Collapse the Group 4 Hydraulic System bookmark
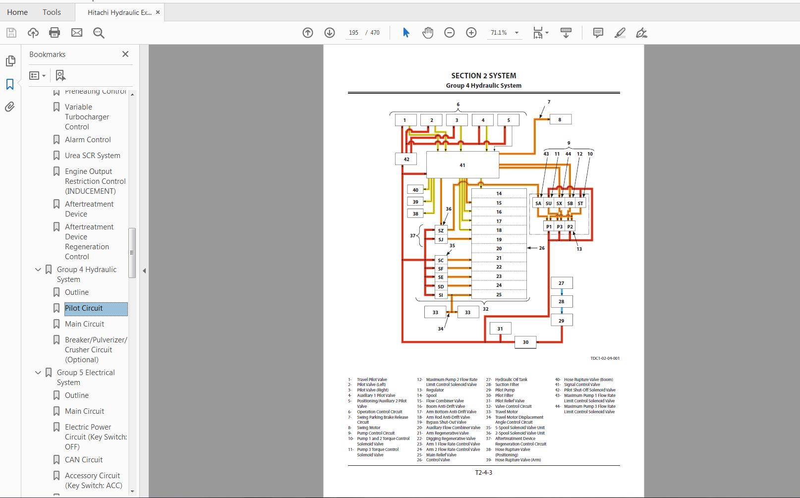 click(x=38, y=270)
